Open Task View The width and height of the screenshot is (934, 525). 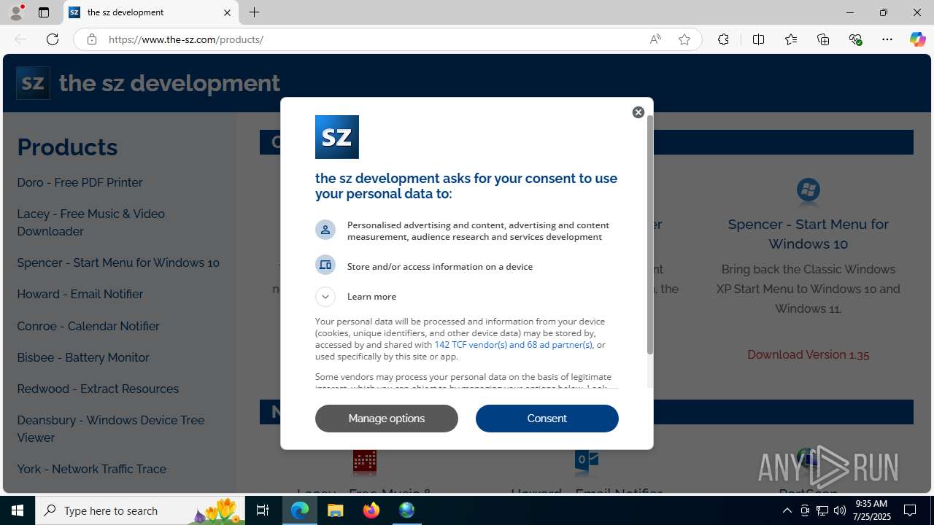pyautogui.click(x=263, y=510)
